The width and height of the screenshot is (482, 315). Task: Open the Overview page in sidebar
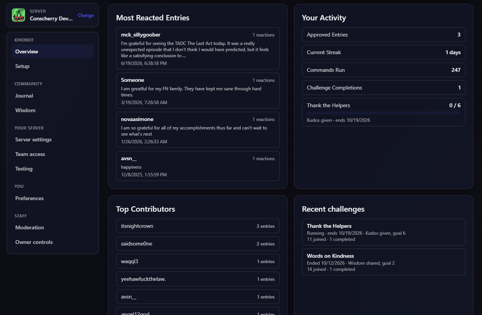[x=53, y=51]
